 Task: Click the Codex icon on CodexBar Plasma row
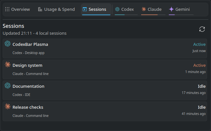point(8,44)
